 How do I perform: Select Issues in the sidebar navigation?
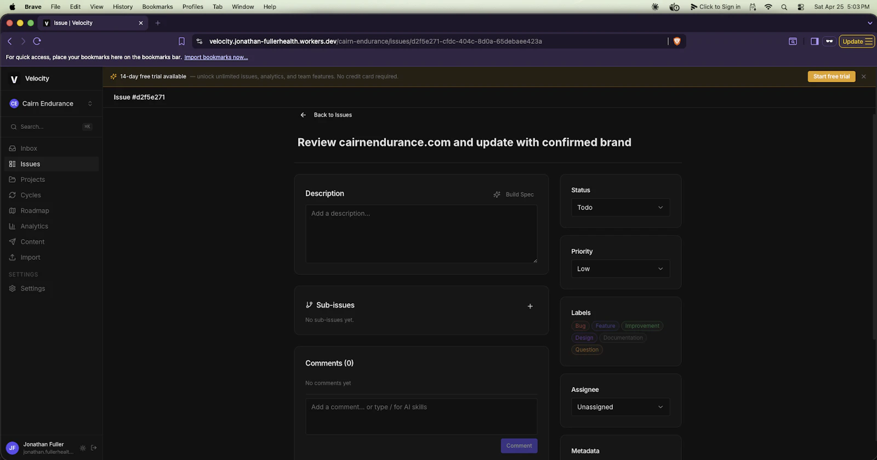[x=52, y=164]
